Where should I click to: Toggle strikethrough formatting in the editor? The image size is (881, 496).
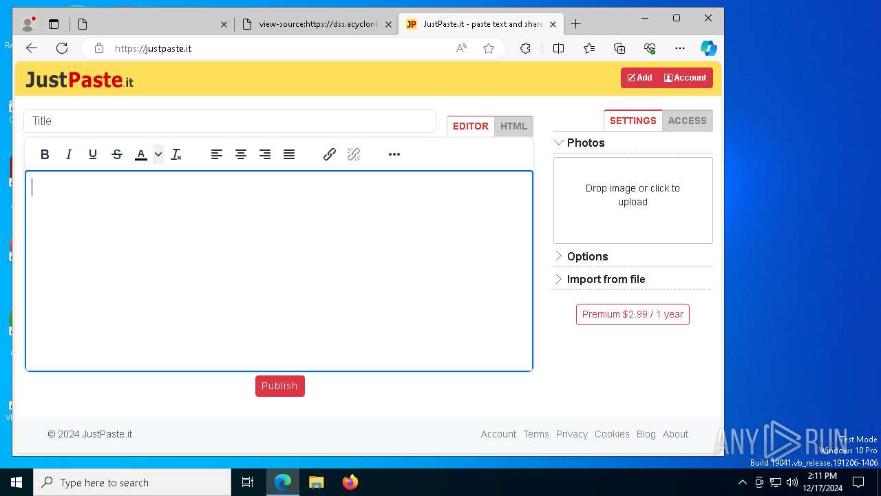(117, 154)
